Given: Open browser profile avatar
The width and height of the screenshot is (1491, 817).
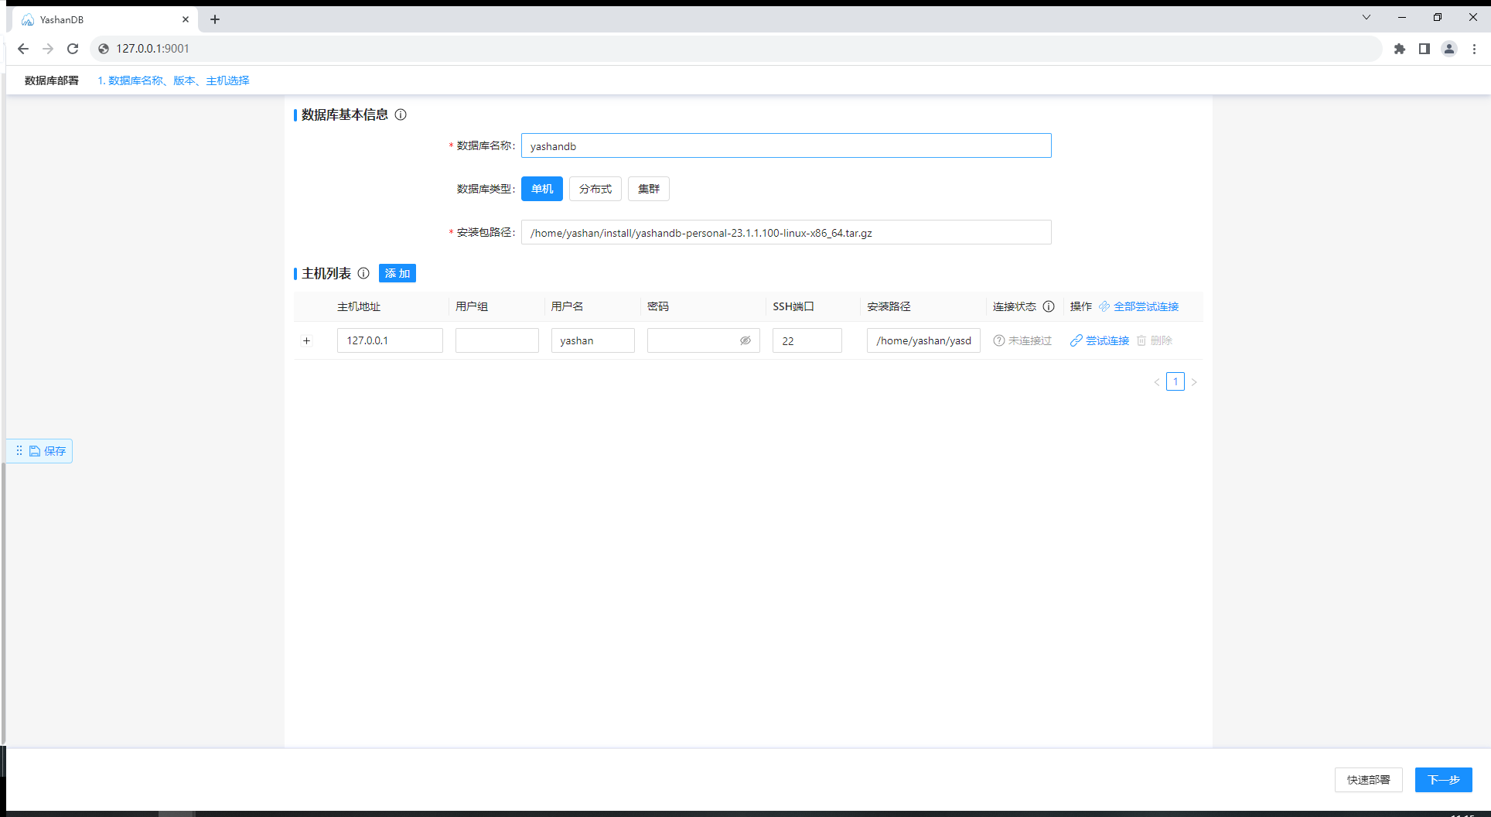Looking at the screenshot, I should tap(1449, 49).
